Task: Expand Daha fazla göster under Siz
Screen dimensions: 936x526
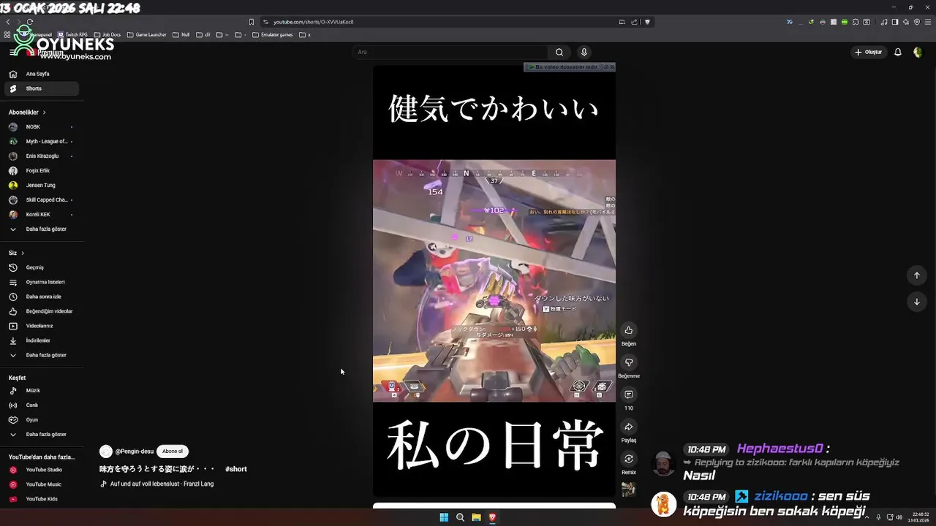Action: pyautogui.click(x=42, y=355)
